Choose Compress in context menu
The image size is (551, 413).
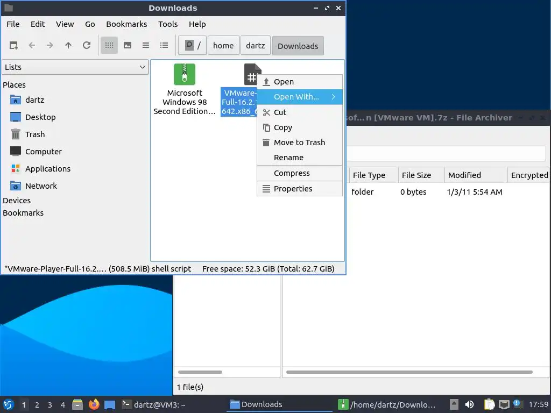[x=300, y=173]
